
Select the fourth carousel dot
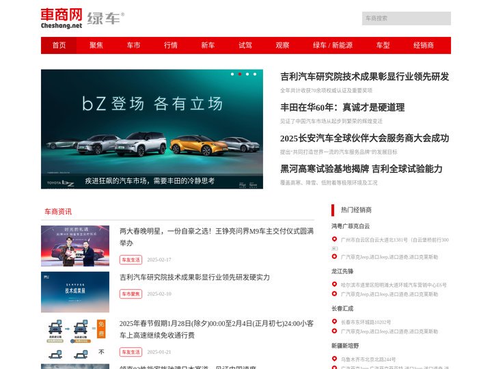pos(255,74)
